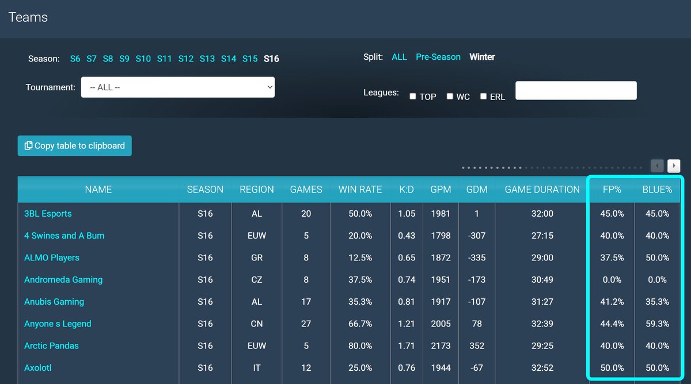Select season S15

click(x=250, y=59)
